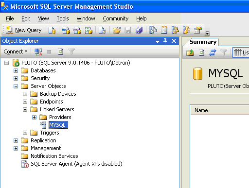Viewport: 249px width, 188px height.
Task: Click the New Query button
Action: click(x=24, y=30)
